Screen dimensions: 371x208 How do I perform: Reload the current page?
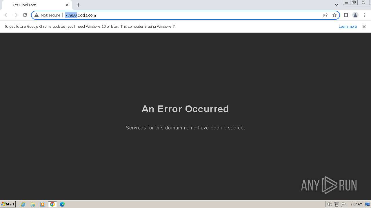(x=25, y=15)
